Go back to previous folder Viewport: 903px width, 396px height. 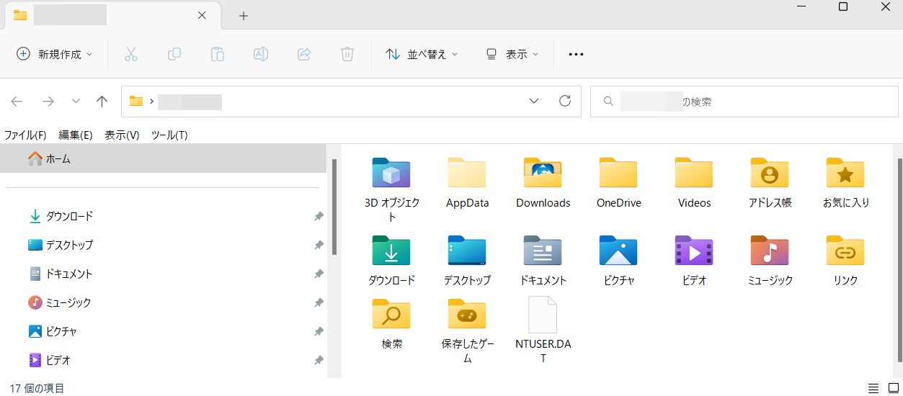point(17,102)
